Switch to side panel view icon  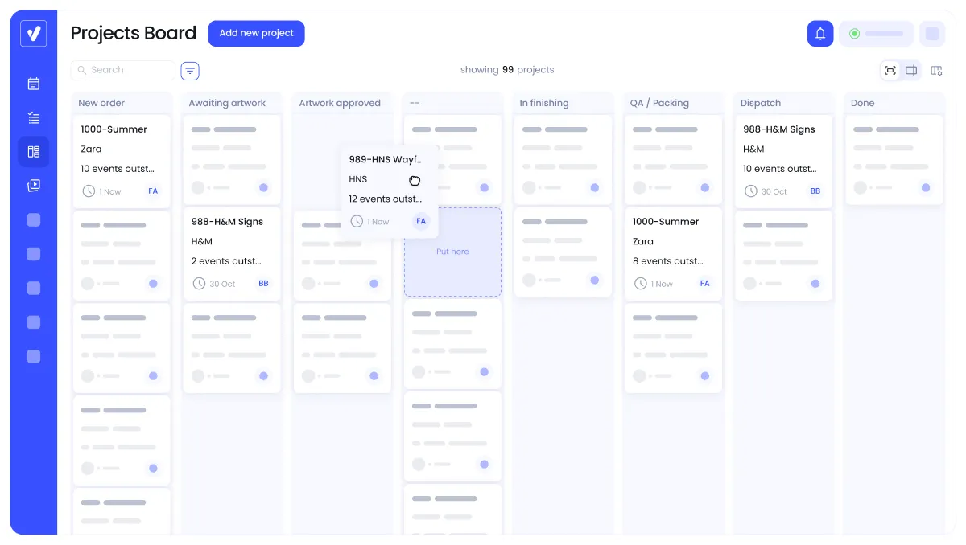click(911, 71)
